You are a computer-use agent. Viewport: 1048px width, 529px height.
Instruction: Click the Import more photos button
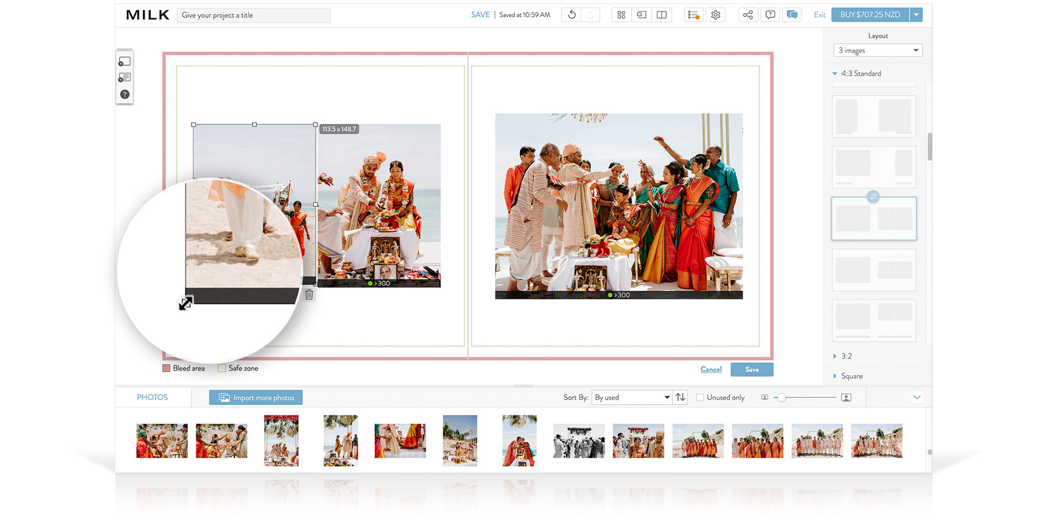[x=256, y=397]
